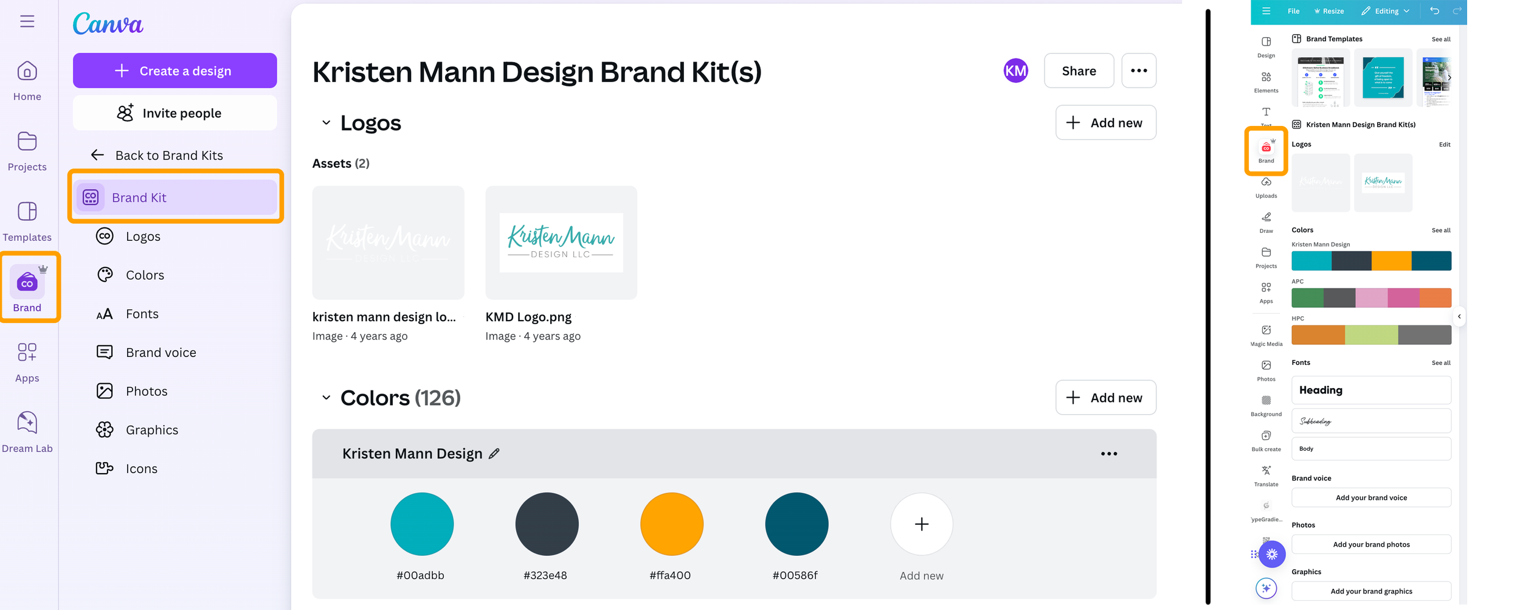Click Add your brand photos
Image resolution: width=1520 pixels, height=610 pixels.
(x=1372, y=544)
